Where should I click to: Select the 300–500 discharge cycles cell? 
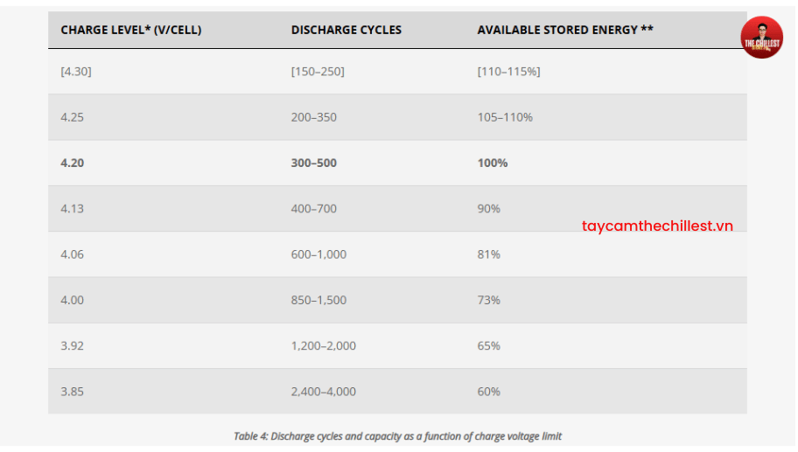[314, 163]
